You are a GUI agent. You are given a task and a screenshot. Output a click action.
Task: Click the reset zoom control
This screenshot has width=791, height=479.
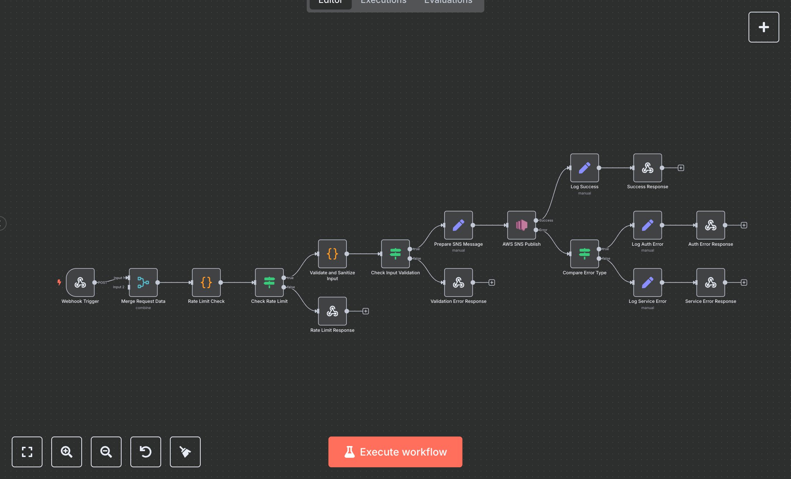[145, 452]
